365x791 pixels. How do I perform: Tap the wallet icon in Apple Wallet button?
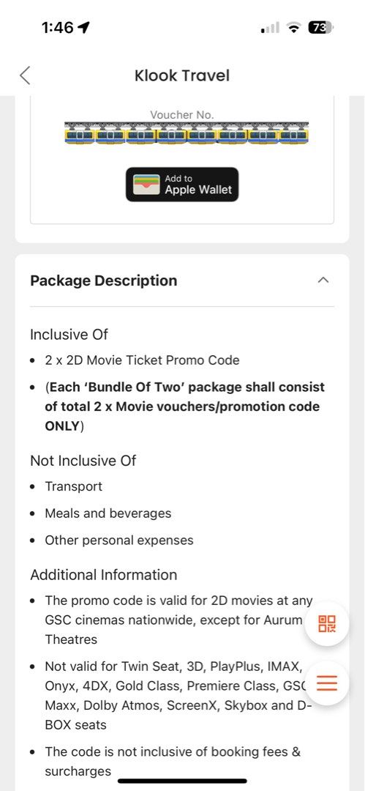[146, 185]
